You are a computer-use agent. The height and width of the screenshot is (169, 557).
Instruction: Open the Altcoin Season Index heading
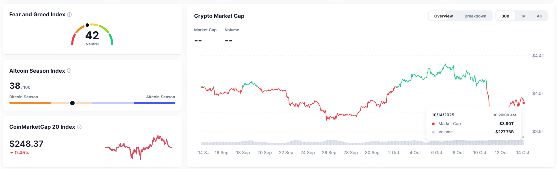click(x=37, y=71)
